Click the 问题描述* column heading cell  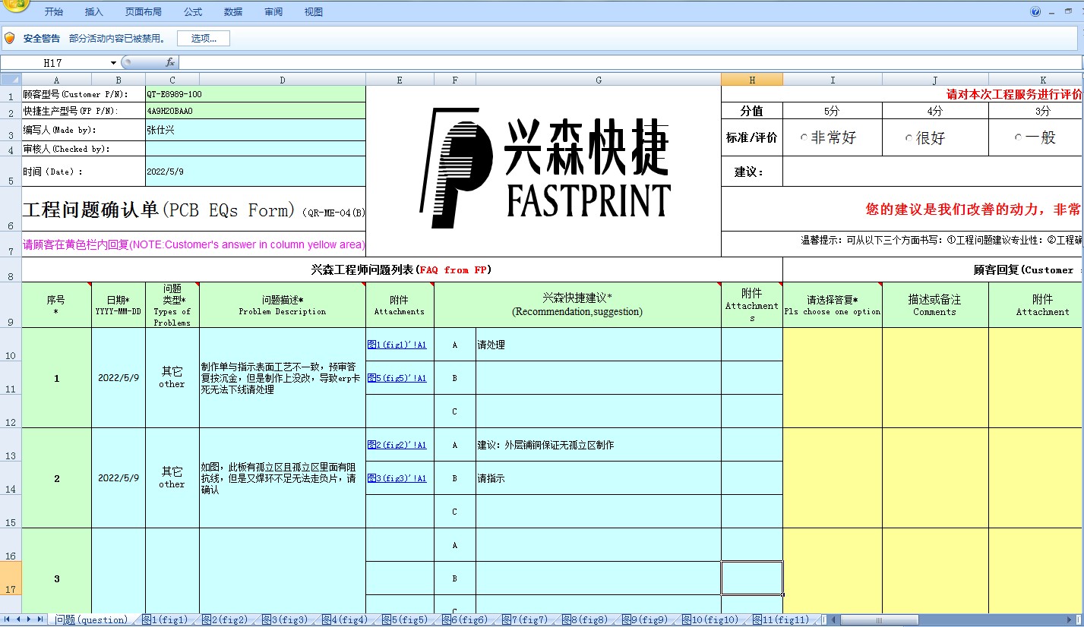pyautogui.click(x=283, y=305)
